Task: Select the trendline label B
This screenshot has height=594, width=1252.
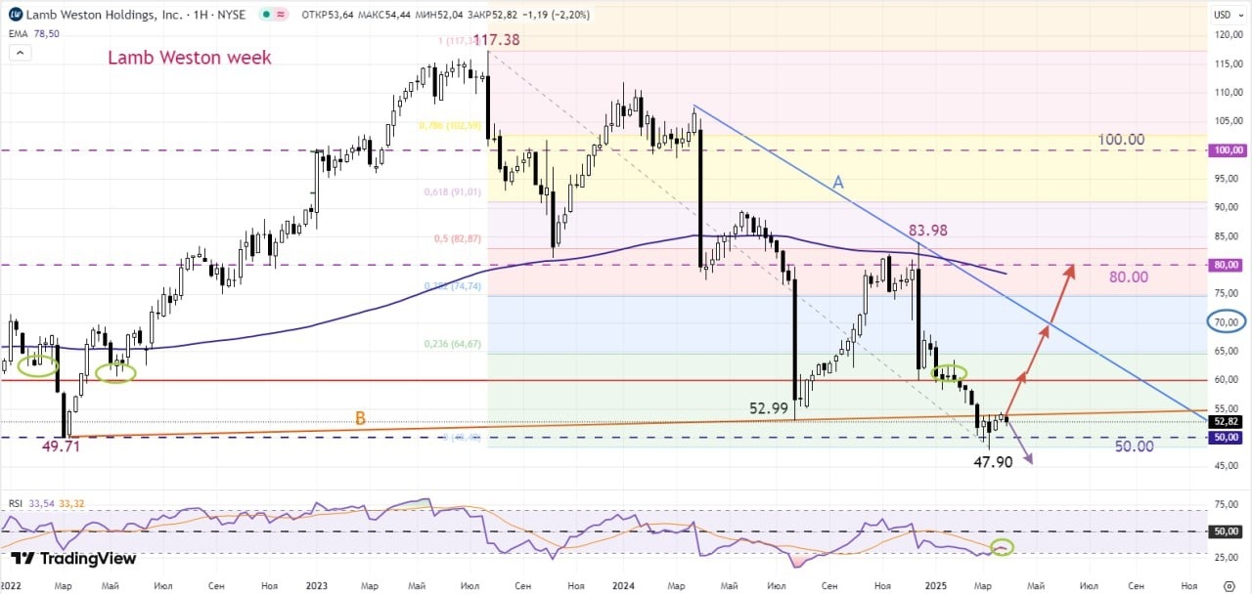Action: tap(360, 419)
